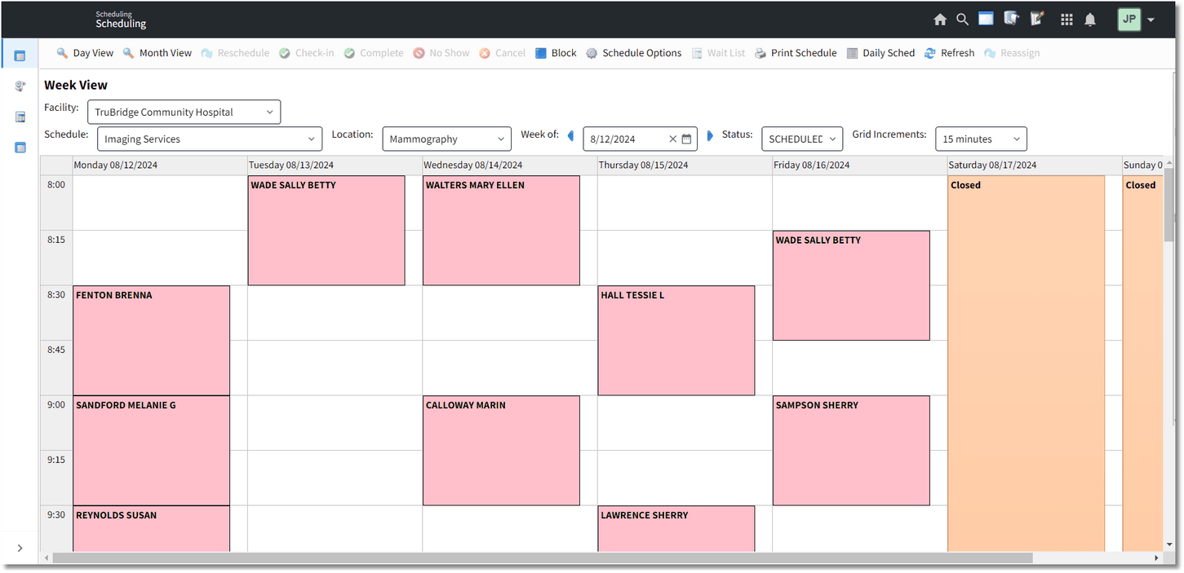Viewport: 1184px width, 573px height.
Task: Open the Status dropdown
Action: click(x=802, y=139)
